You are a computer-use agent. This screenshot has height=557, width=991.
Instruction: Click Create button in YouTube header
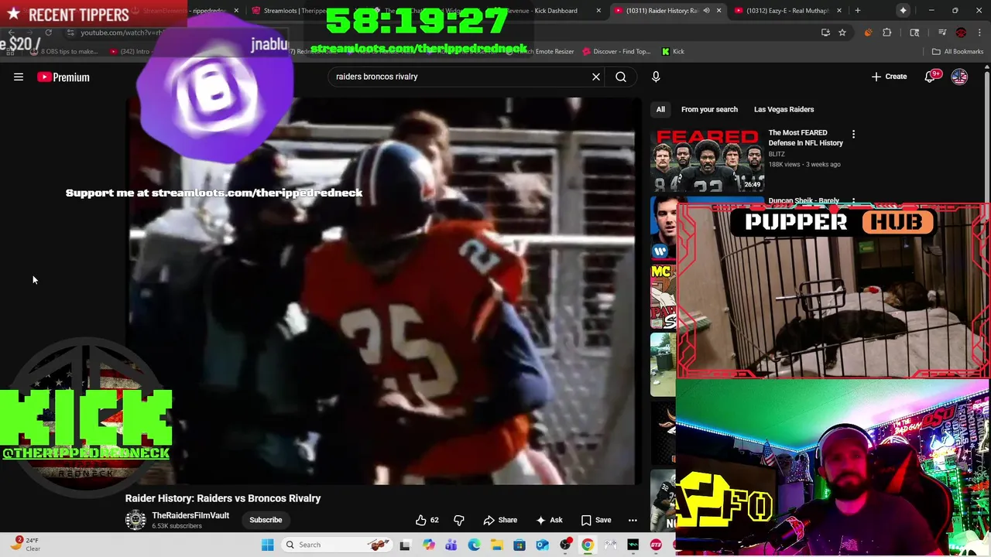coord(889,77)
